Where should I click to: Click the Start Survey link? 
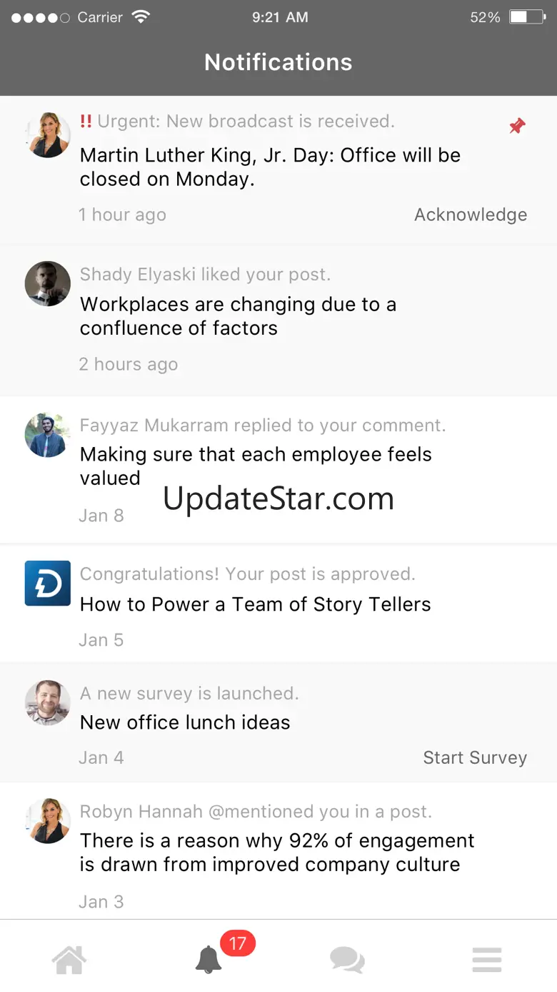(475, 757)
